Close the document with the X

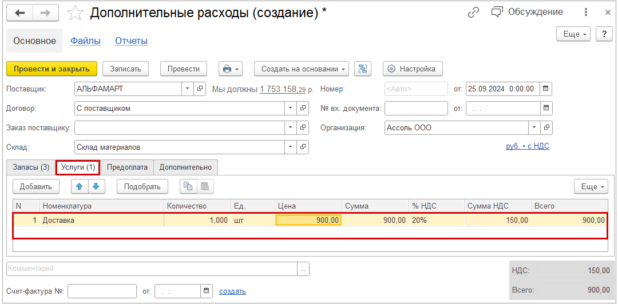607,13
